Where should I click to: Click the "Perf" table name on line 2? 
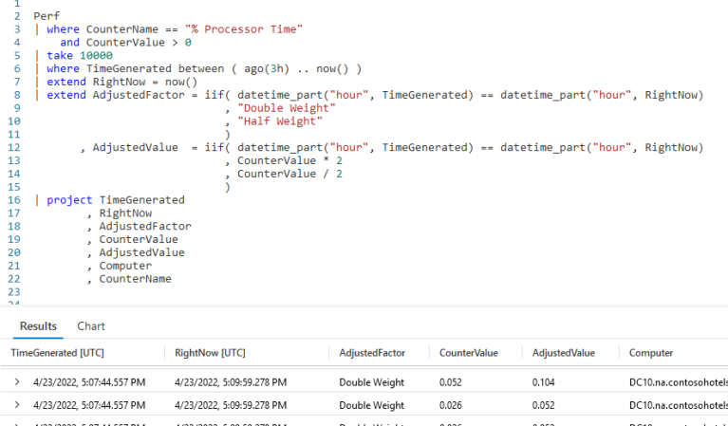[47, 16]
